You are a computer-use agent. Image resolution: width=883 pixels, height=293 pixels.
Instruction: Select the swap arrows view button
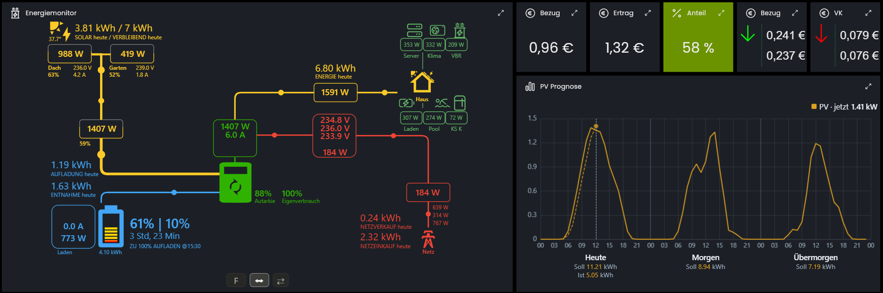pyautogui.click(x=280, y=280)
